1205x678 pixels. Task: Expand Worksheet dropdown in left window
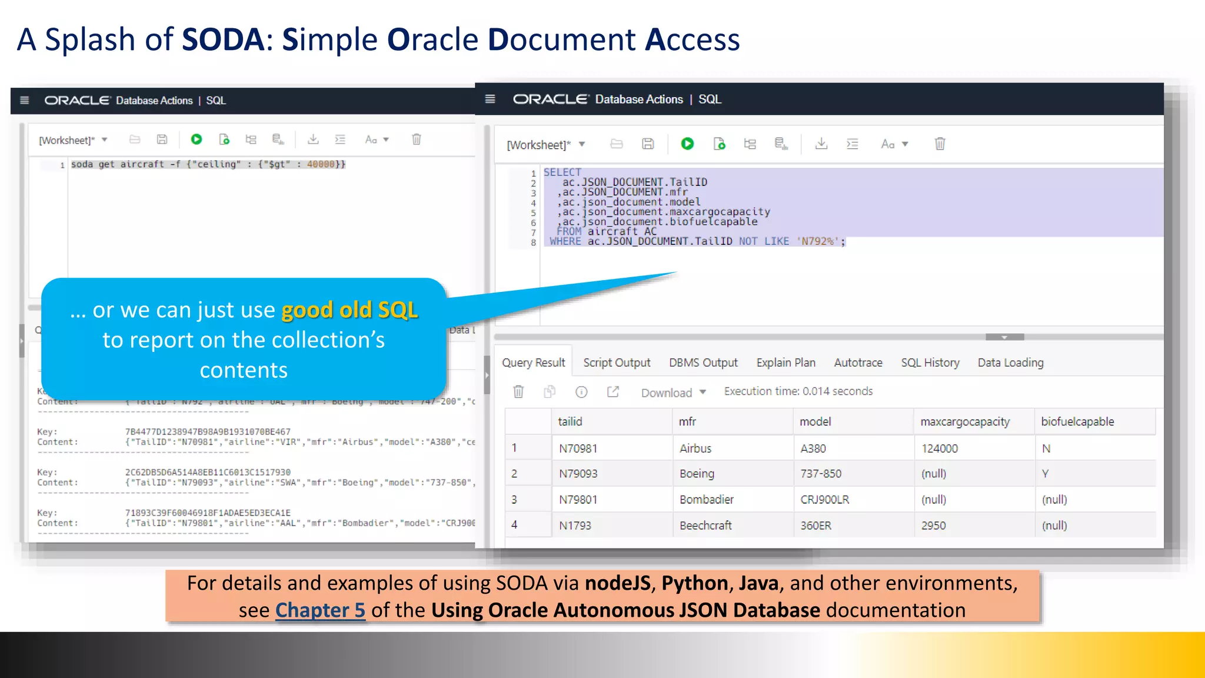73,140
